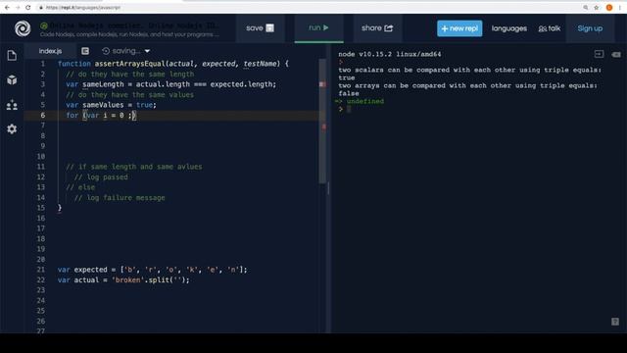The height and width of the screenshot is (353, 627).
Task: Reload the browser page
Action: [x=28, y=7]
